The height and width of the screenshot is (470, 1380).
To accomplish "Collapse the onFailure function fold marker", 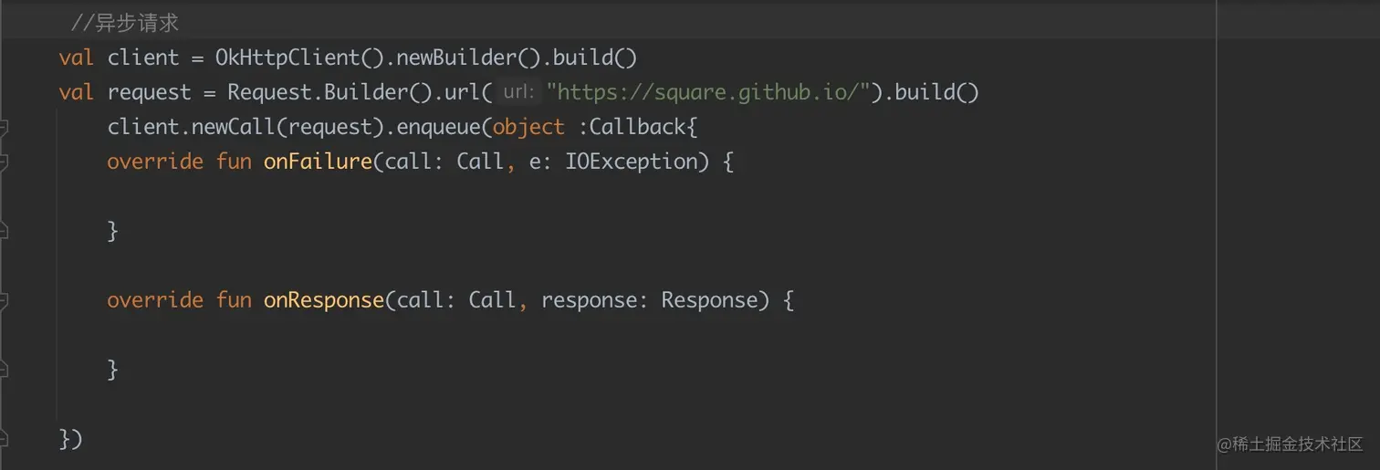I will [4, 162].
